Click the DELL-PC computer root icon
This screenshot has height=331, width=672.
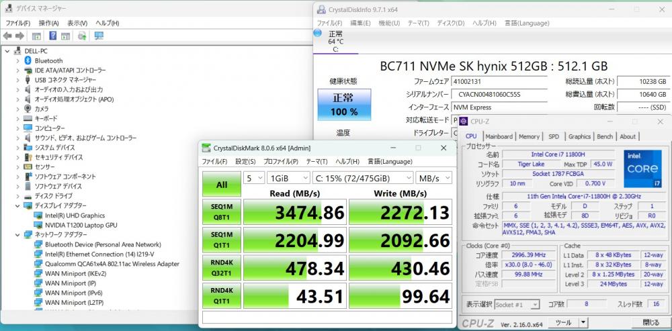(x=17, y=50)
